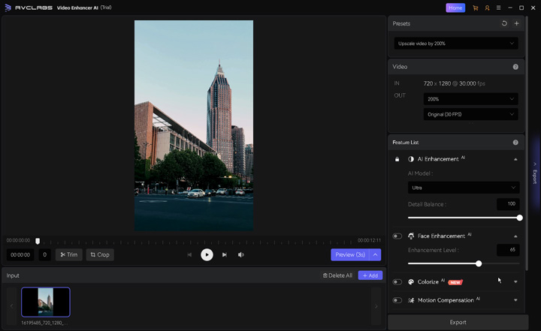Go to previous frame
Viewport: 541px width, 331px height.
189,254
